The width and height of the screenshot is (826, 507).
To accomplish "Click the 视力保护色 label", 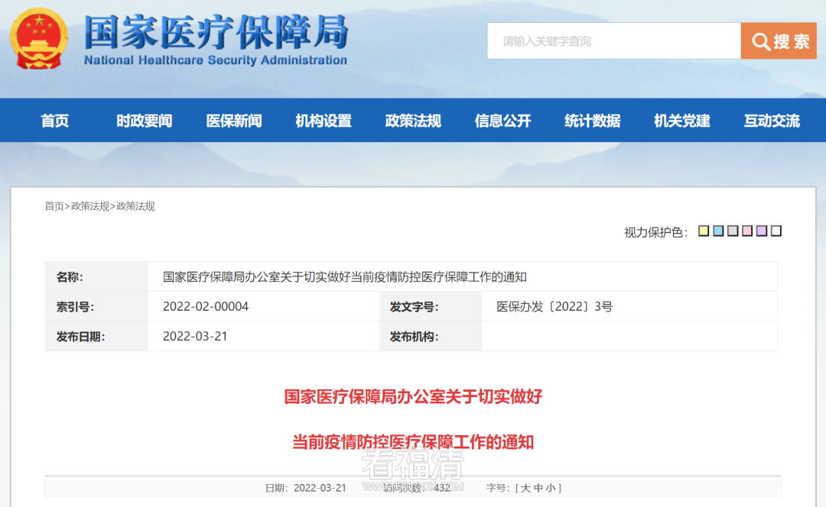I will pyautogui.click(x=656, y=232).
